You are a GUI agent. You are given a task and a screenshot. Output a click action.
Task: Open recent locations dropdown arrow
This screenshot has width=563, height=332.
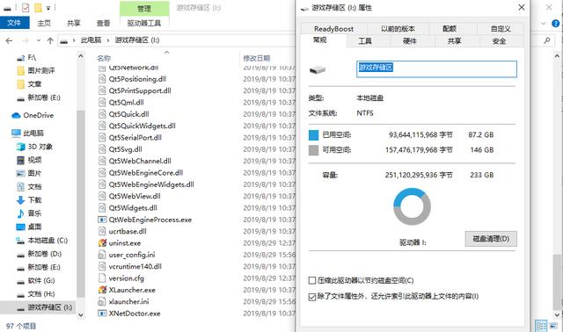click(39, 41)
